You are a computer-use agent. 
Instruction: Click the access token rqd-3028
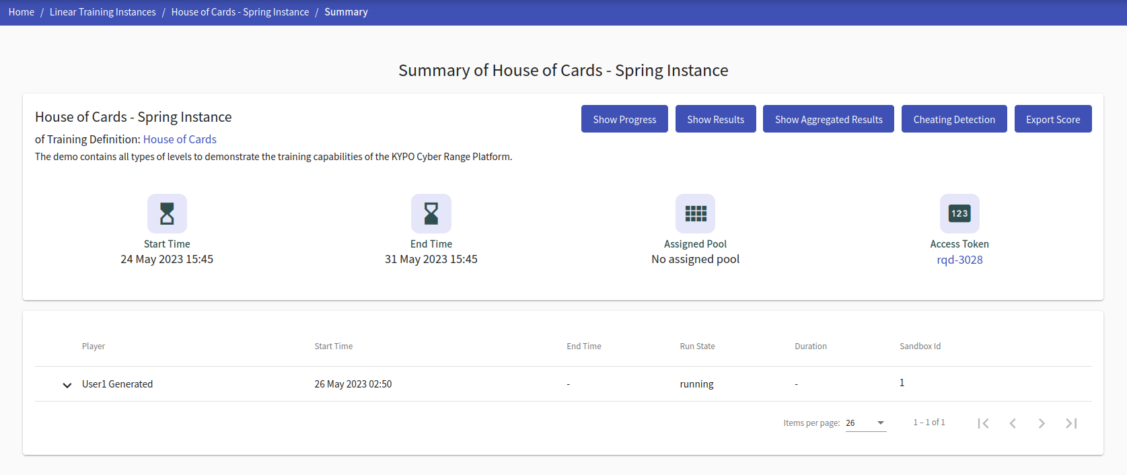tap(959, 260)
